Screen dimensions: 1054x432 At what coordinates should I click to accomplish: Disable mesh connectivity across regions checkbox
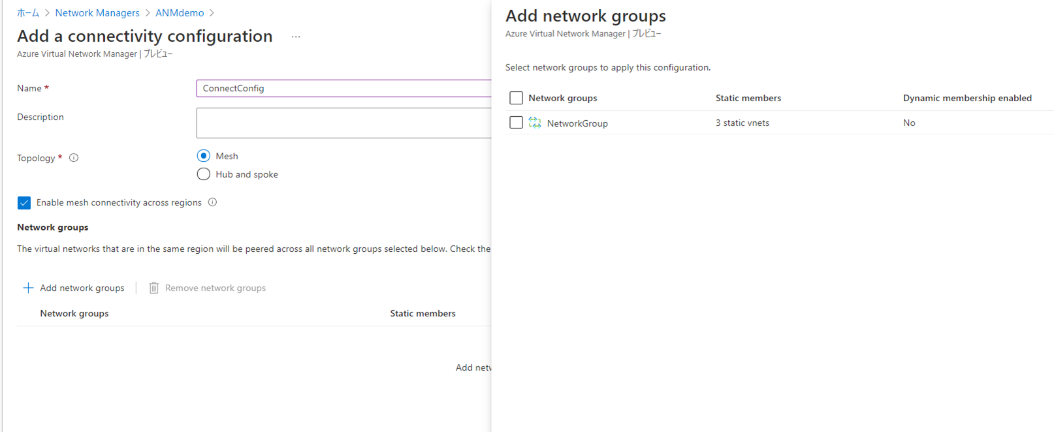click(x=24, y=203)
